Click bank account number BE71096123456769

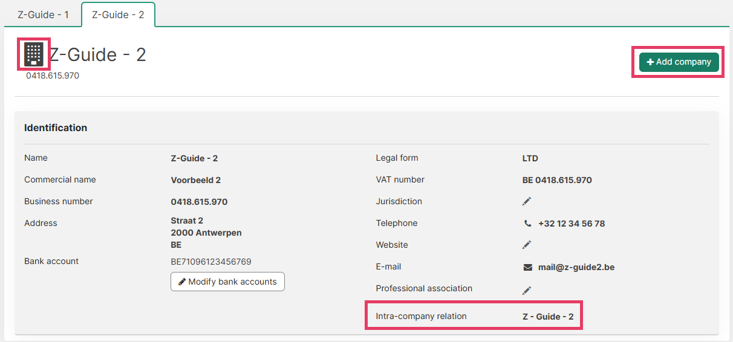tap(211, 262)
